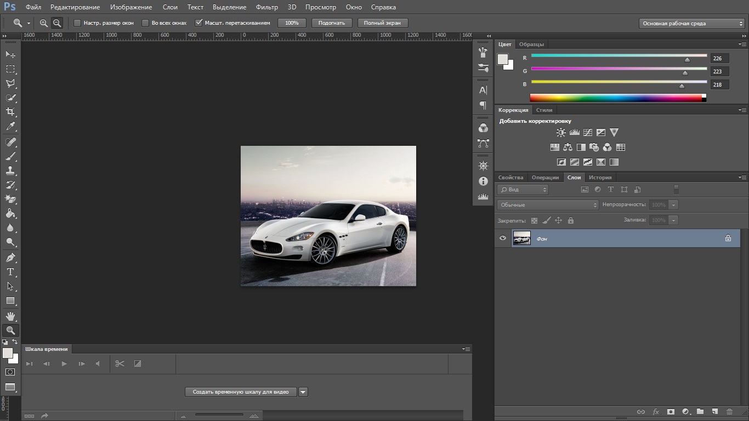Select the Dodge tool

click(10, 242)
